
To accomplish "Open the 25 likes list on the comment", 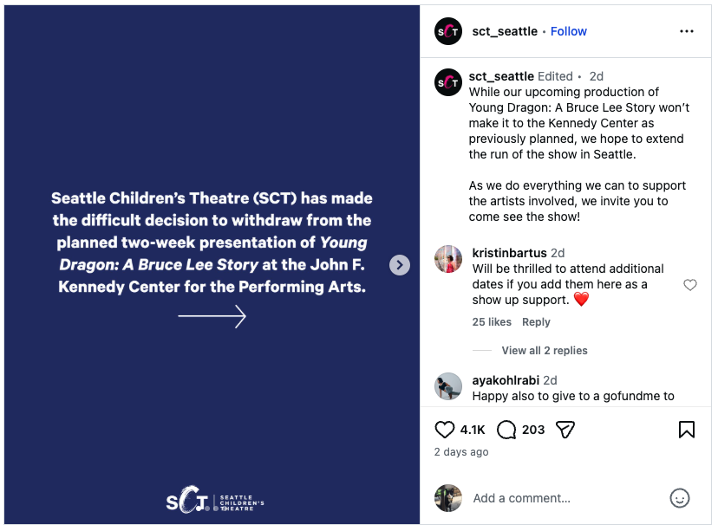I will (492, 322).
